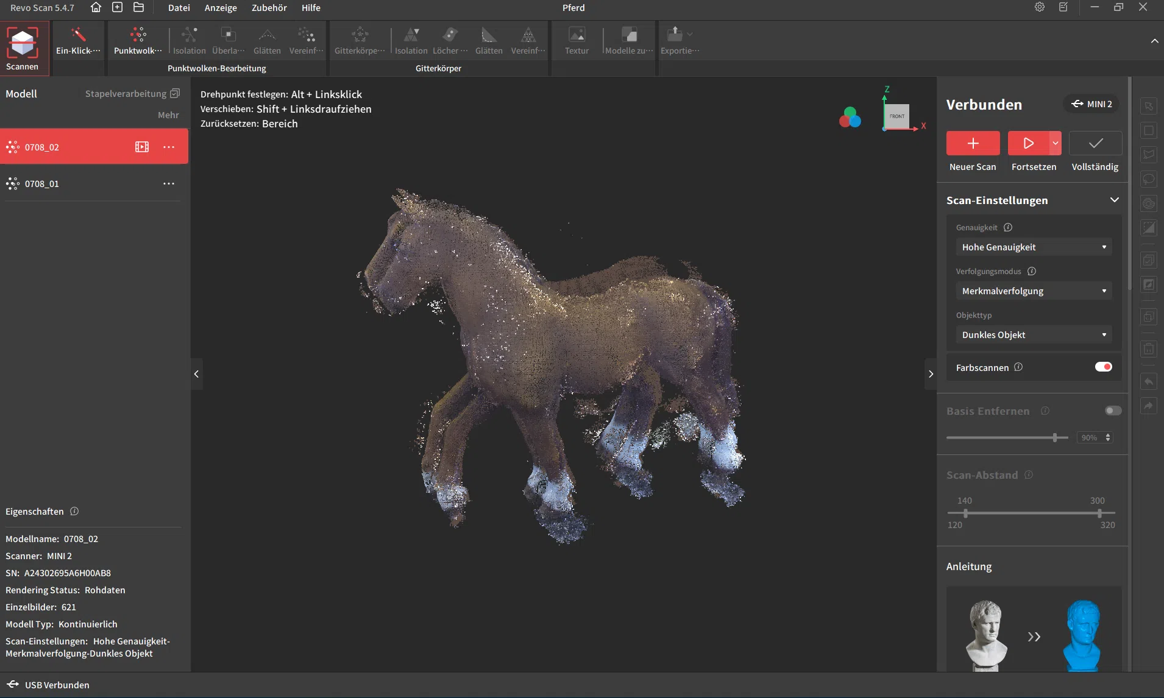Screen dimensions: 1164x698
Task: Disable the Farbscannen toggle
Action: 1103,367
